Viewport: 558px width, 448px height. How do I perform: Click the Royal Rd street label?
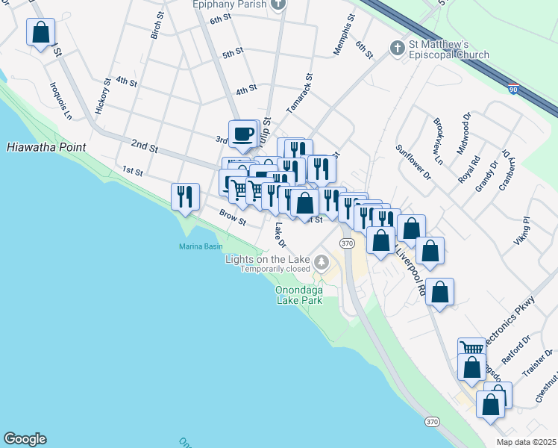click(469, 170)
